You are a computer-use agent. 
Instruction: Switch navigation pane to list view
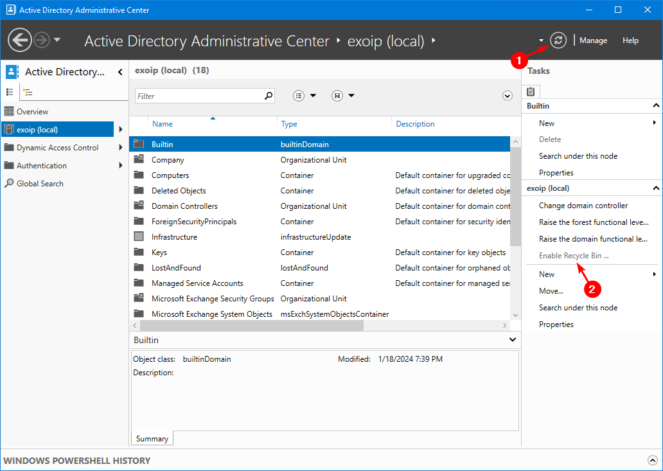click(x=10, y=92)
